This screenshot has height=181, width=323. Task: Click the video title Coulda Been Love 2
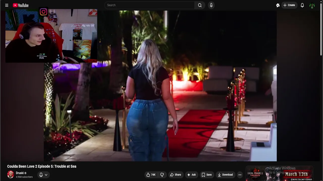point(42,166)
